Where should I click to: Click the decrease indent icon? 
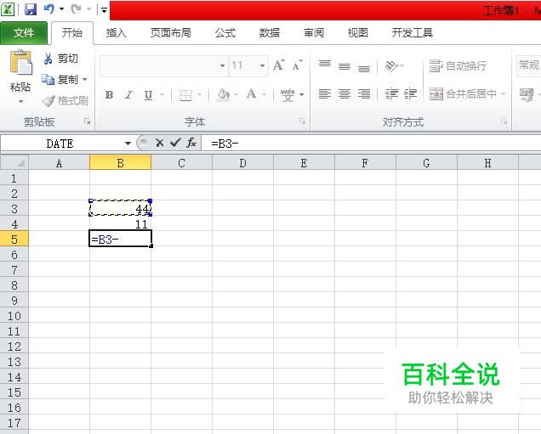point(391,93)
